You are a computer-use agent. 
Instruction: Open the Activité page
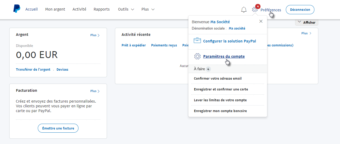[x=79, y=9]
